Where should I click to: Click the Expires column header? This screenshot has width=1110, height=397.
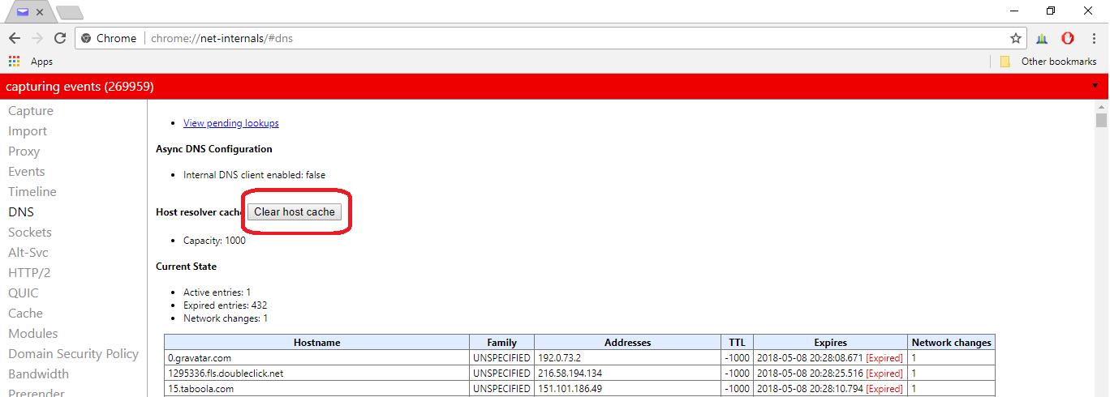831,343
